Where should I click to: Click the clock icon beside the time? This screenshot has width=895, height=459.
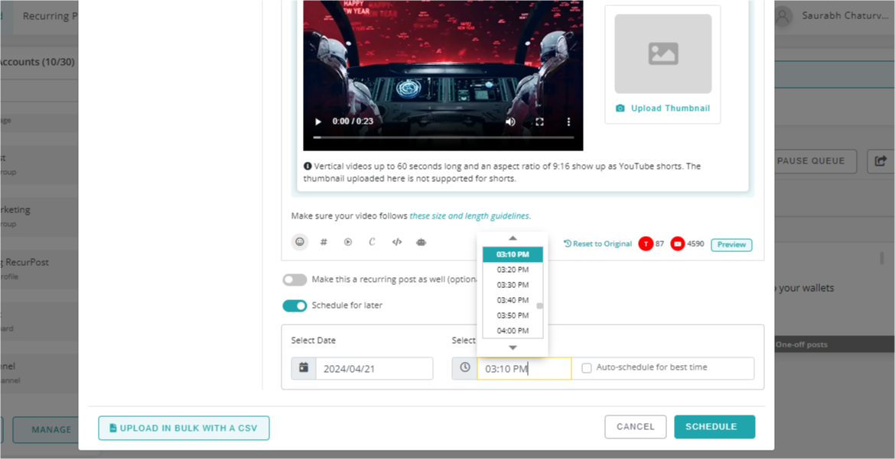point(464,368)
